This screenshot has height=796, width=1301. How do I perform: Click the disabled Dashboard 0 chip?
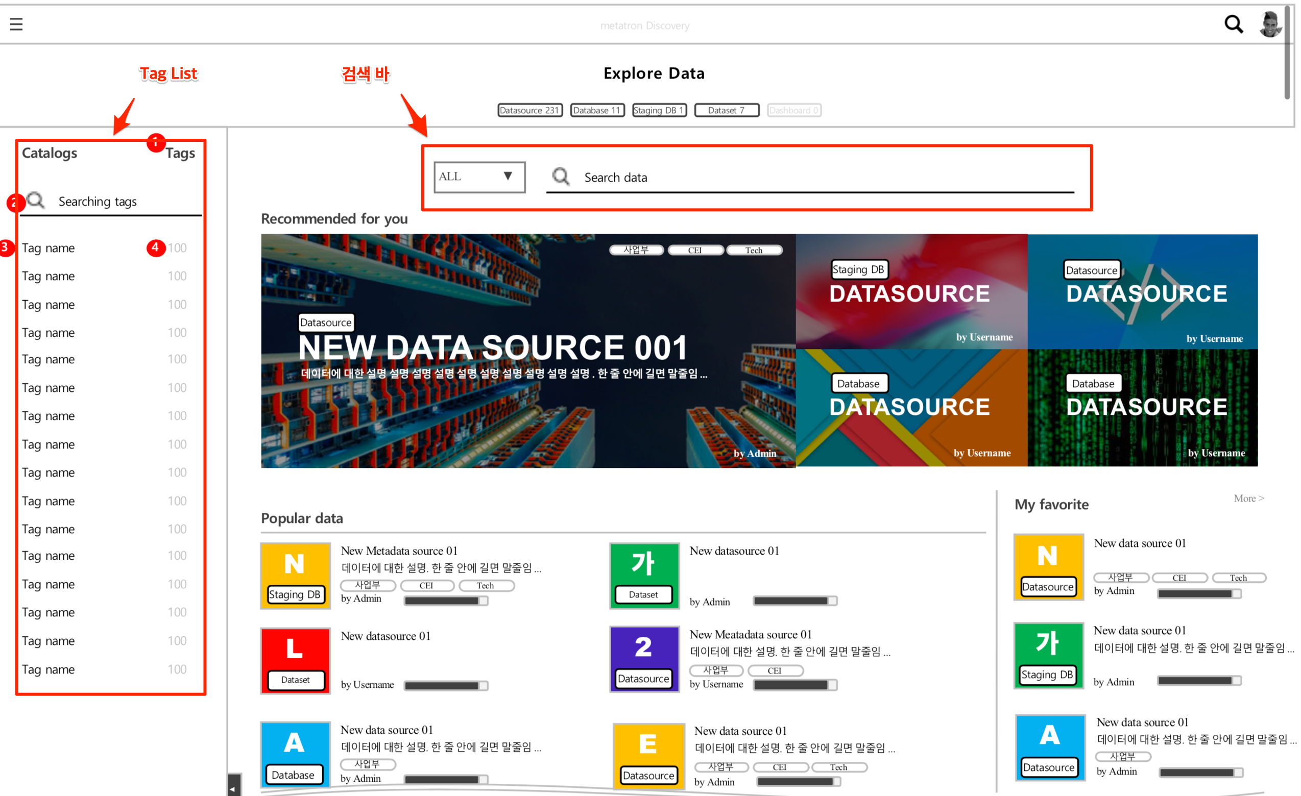tap(793, 110)
